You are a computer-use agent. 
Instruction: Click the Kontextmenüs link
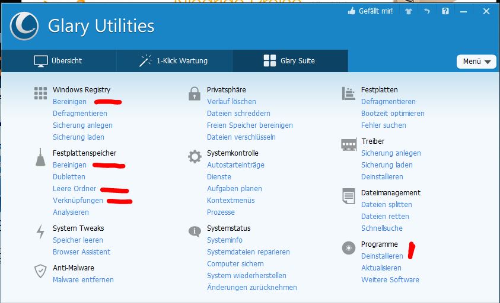click(x=231, y=201)
